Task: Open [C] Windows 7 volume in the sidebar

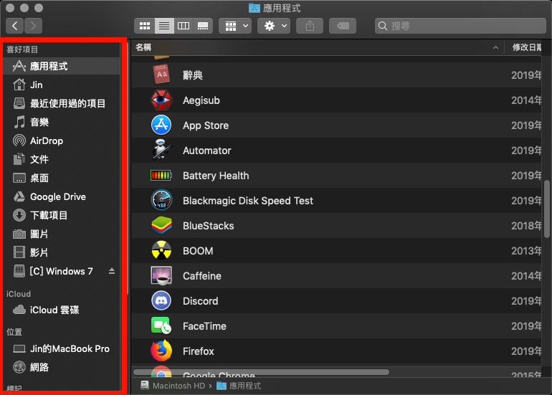Action: (x=62, y=272)
